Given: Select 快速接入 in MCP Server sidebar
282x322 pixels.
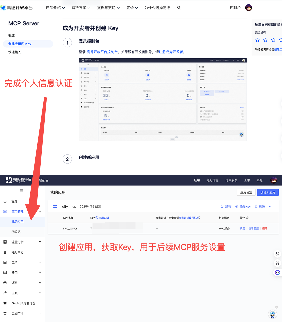Looking at the screenshot, I should tap(15, 52).
